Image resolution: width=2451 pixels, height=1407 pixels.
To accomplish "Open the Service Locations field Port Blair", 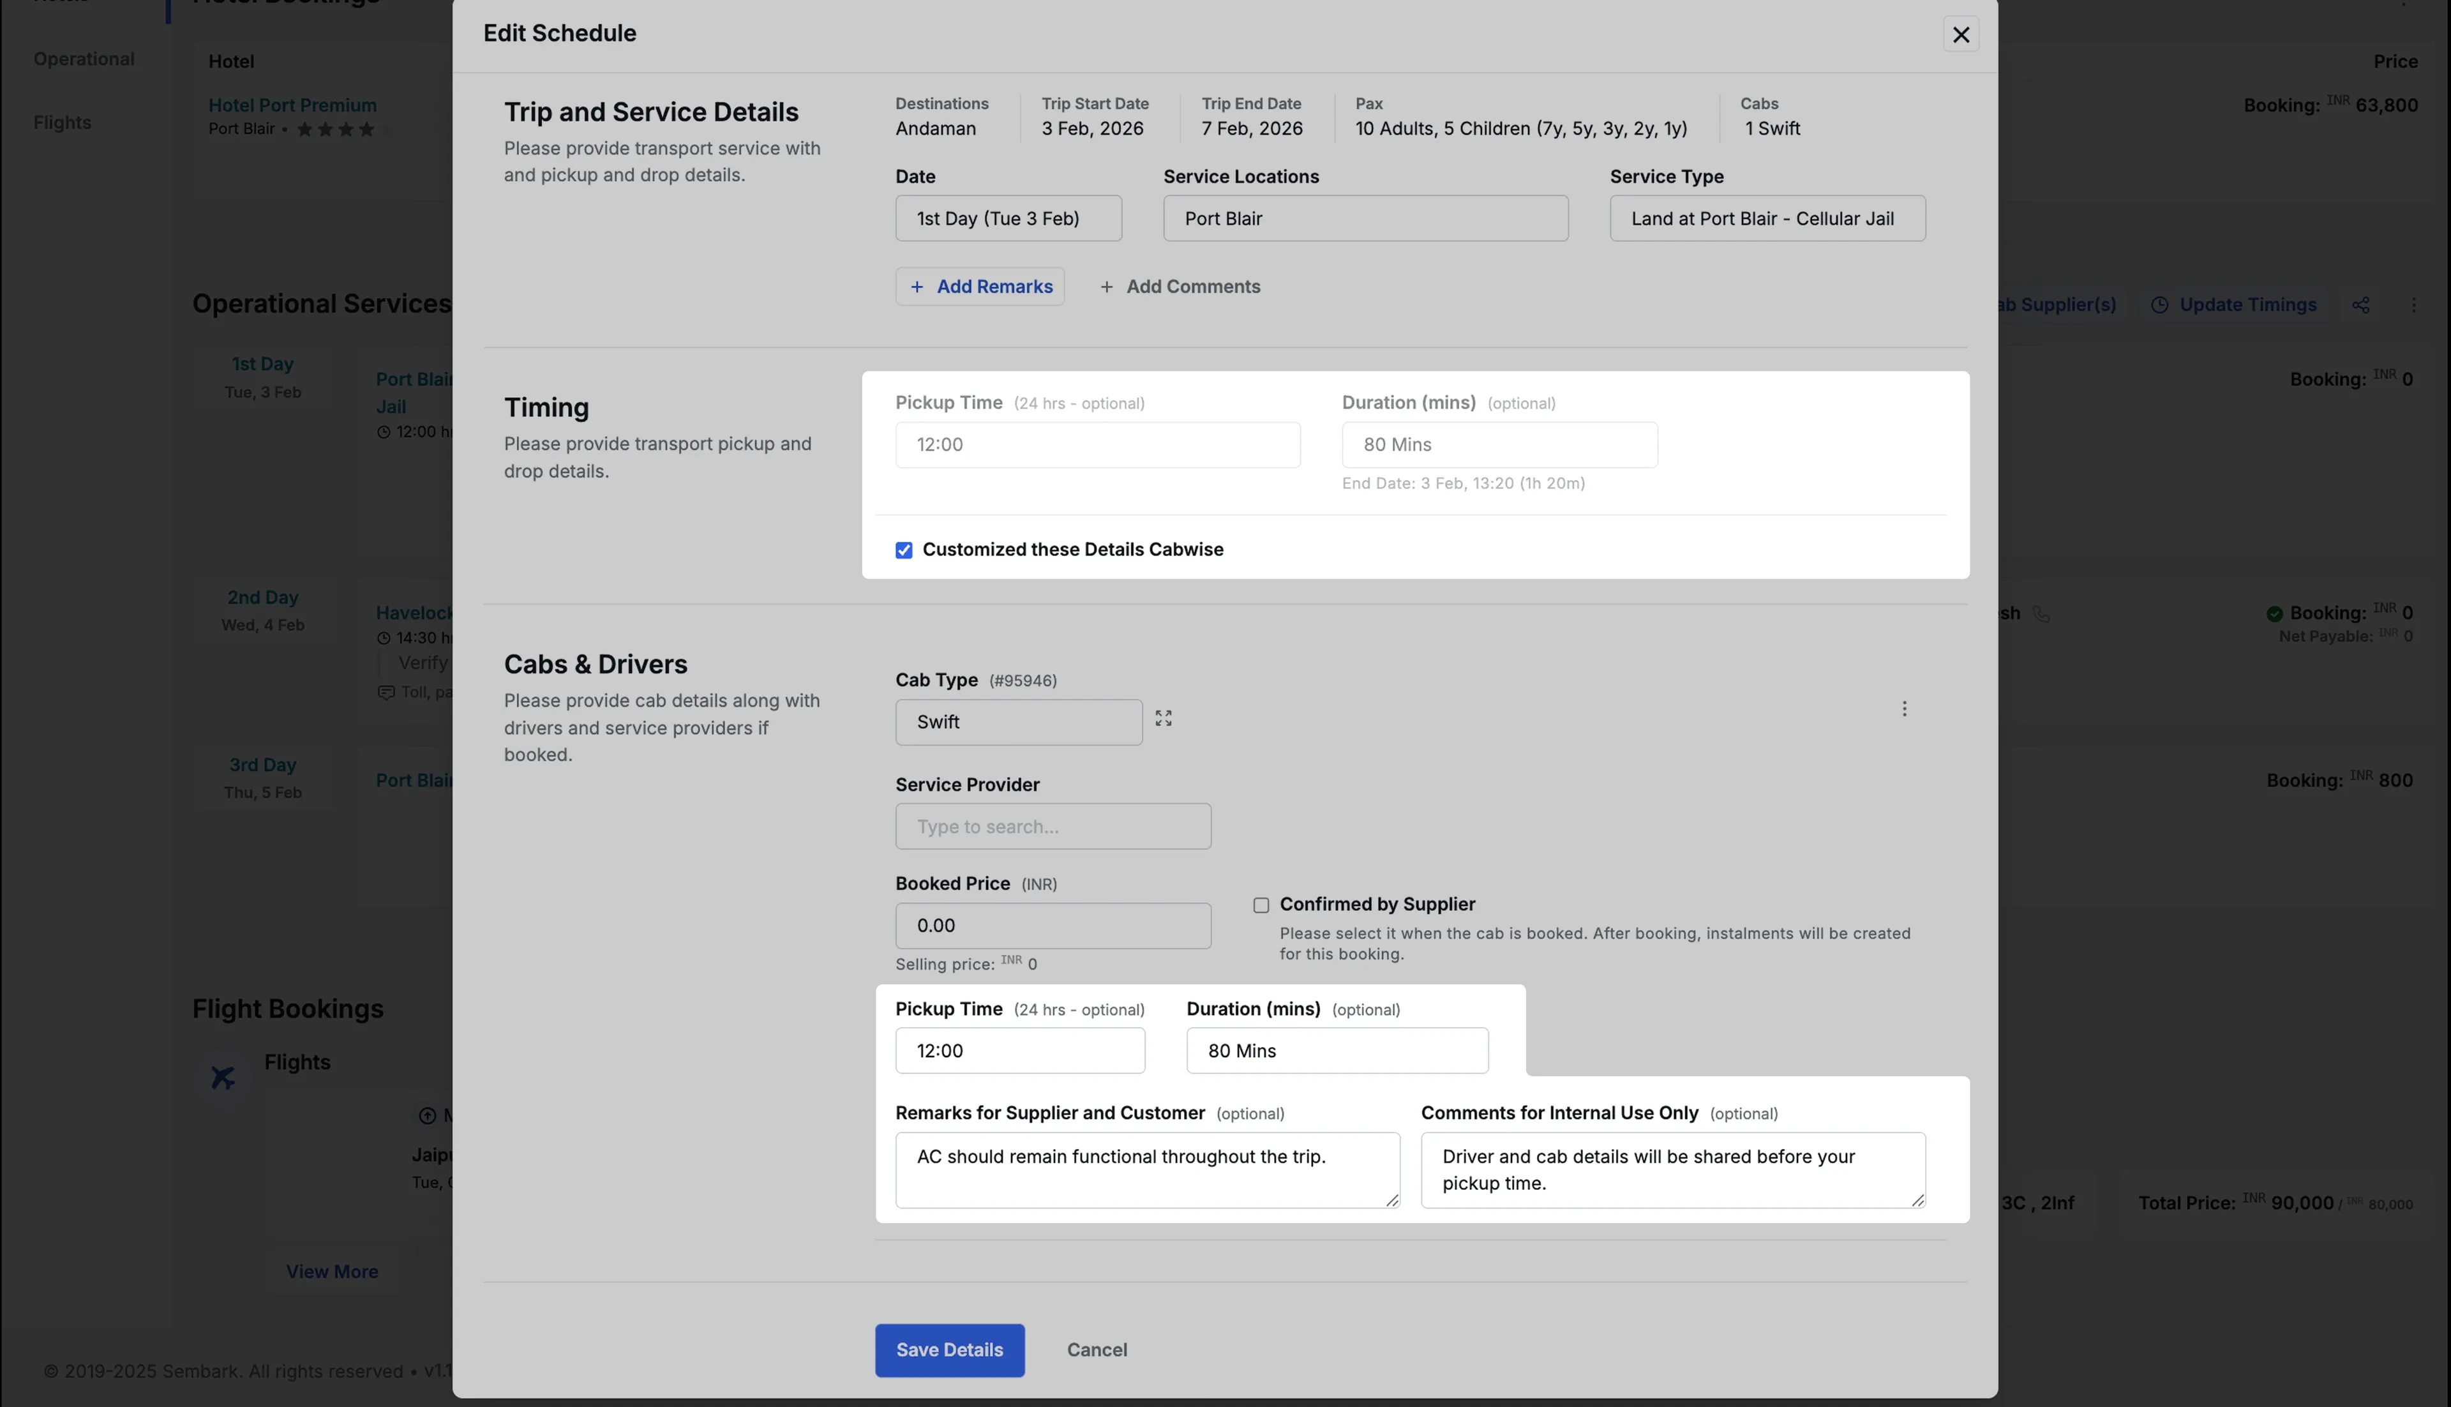I will coord(1364,218).
